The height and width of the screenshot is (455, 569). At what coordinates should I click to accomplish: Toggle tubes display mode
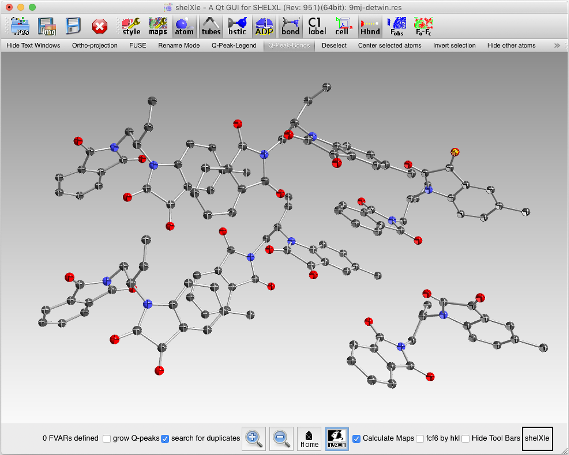pyautogui.click(x=211, y=26)
